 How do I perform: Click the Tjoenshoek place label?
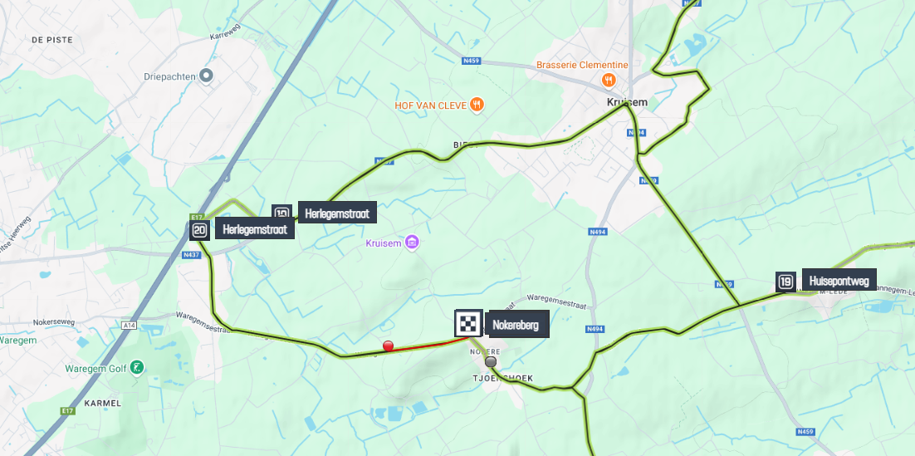coord(502,379)
